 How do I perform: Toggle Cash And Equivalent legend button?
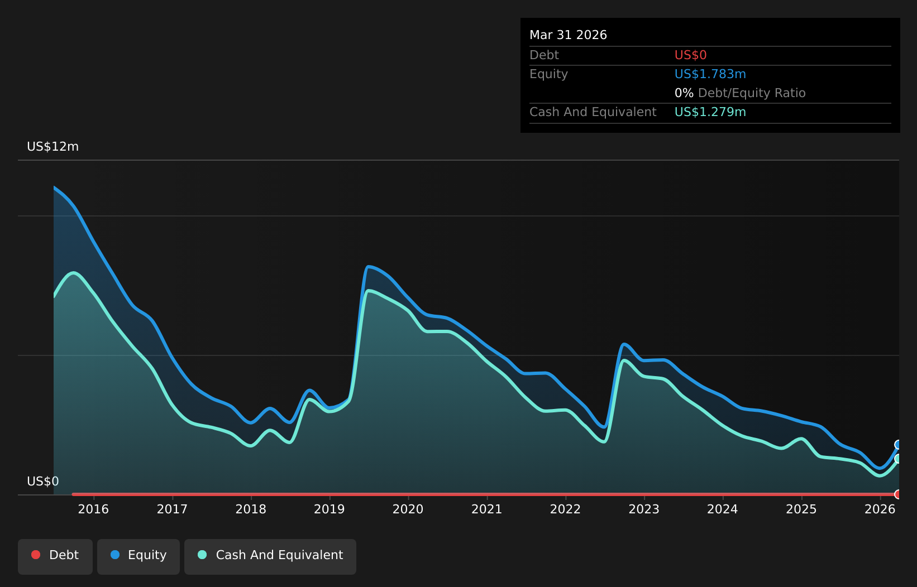[x=270, y=556]
